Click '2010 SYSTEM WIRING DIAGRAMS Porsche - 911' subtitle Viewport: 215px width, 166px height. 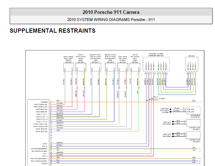pyautogui.click(x=111, y=20)
